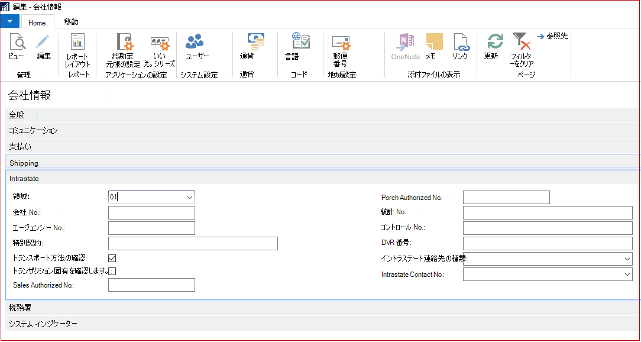This screenshot has height=342, width=641.
Task: Toggle トランザクション固有を確認します checkbox
Action: coord(112,271)
